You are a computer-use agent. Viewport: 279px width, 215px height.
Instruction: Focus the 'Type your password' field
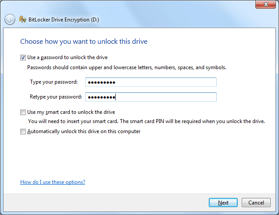[x=151, y=82]
